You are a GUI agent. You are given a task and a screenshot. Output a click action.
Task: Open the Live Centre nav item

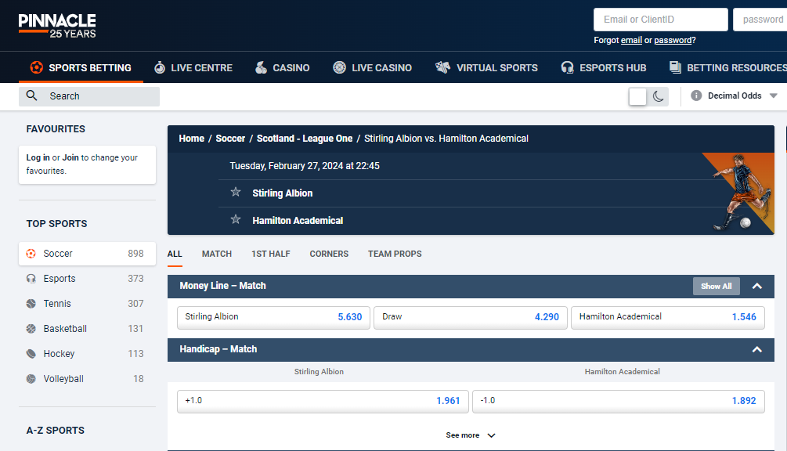(x=193, y=67)
